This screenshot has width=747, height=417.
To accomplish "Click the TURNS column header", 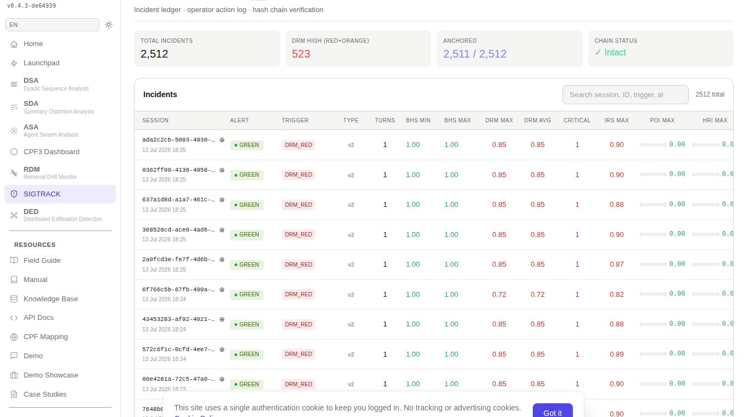I will [x=385, y=120].
